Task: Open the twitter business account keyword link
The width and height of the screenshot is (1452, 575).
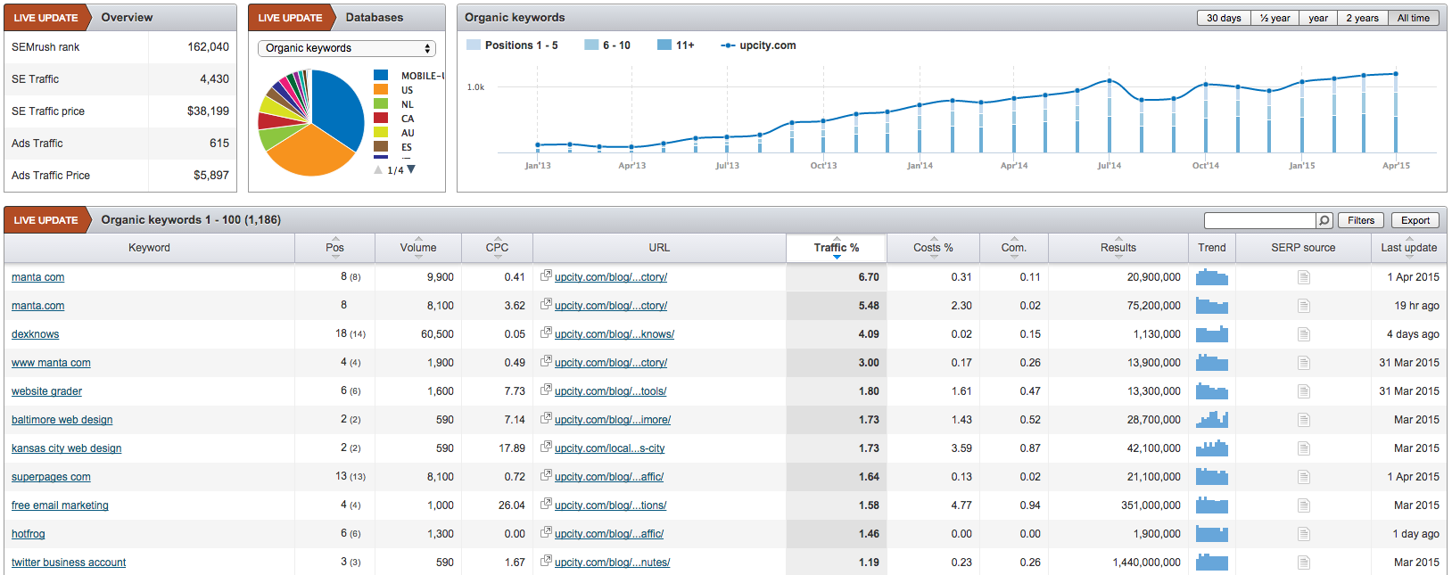Action: [x=69, y=563]
